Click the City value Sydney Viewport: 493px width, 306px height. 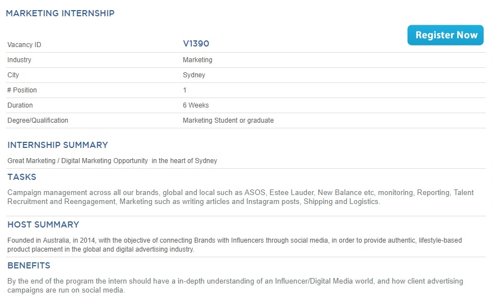click(x=194, y=75)
